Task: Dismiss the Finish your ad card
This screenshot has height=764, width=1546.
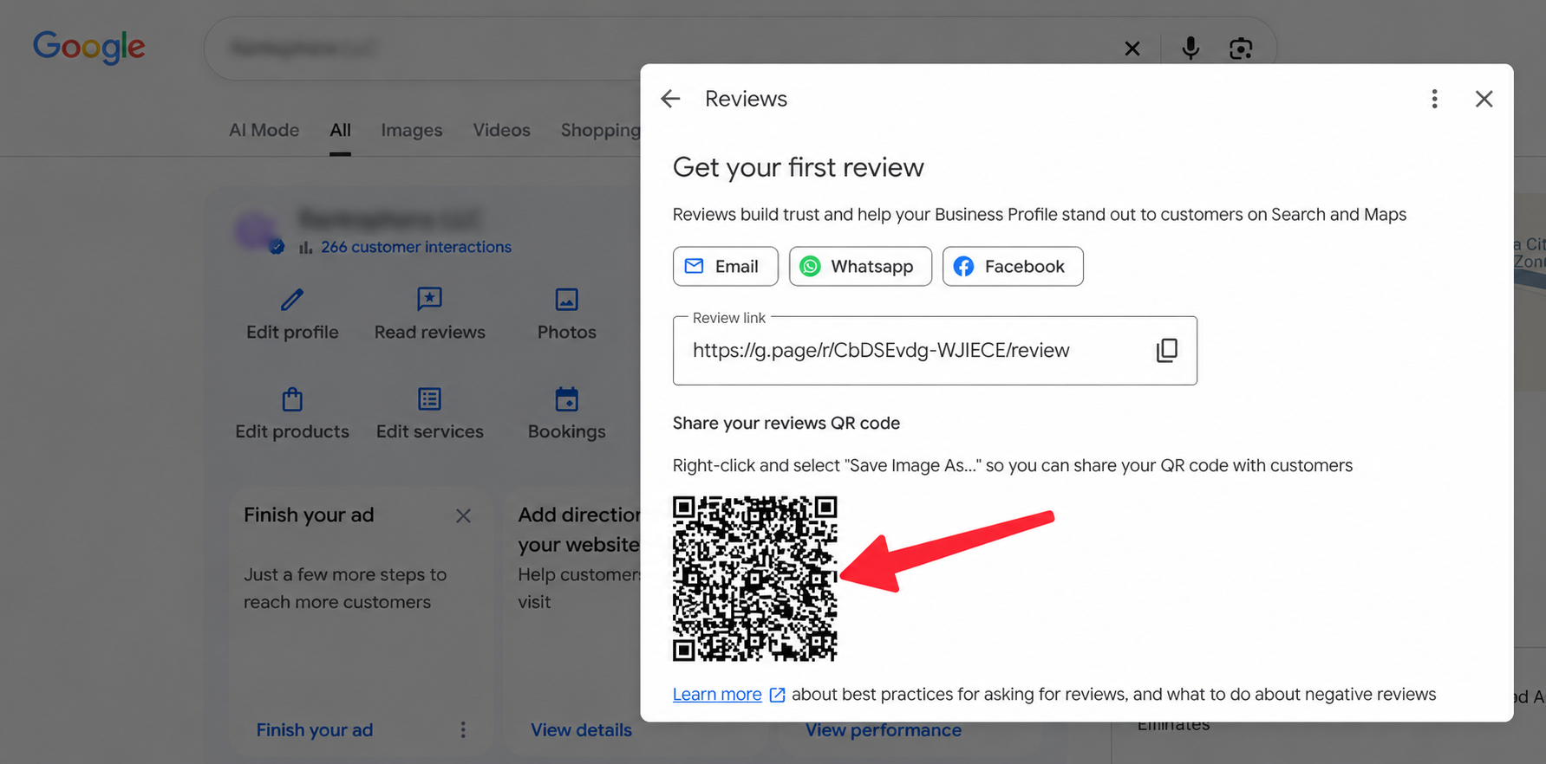Action: (463, 515)
